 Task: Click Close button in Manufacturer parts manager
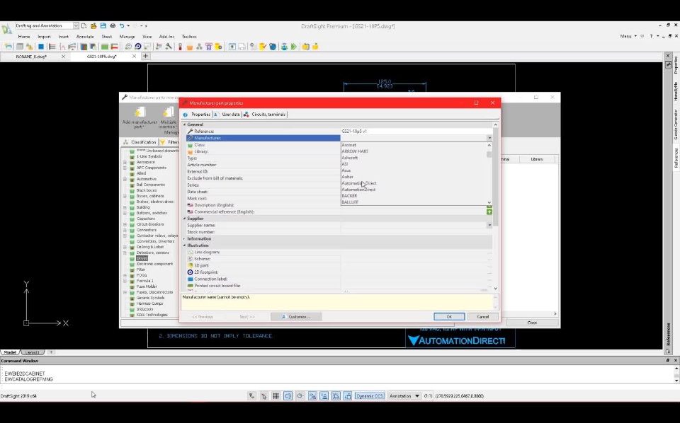click(x=532, y=323)
